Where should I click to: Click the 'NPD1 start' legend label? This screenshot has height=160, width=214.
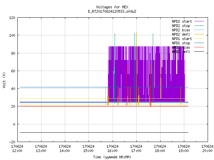tap(182, 39)
